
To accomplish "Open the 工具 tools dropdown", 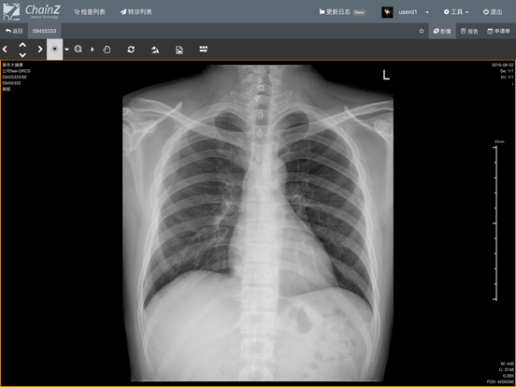I will (x=456, y=12).
